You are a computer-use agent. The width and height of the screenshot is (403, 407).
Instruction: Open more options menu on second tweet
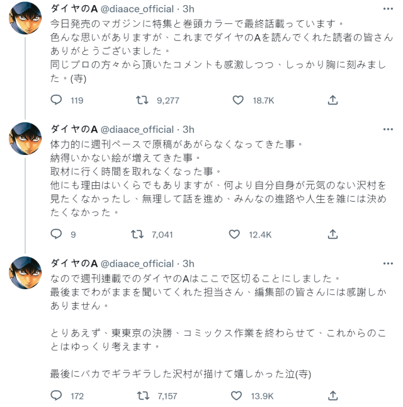(x=387, y=129)
